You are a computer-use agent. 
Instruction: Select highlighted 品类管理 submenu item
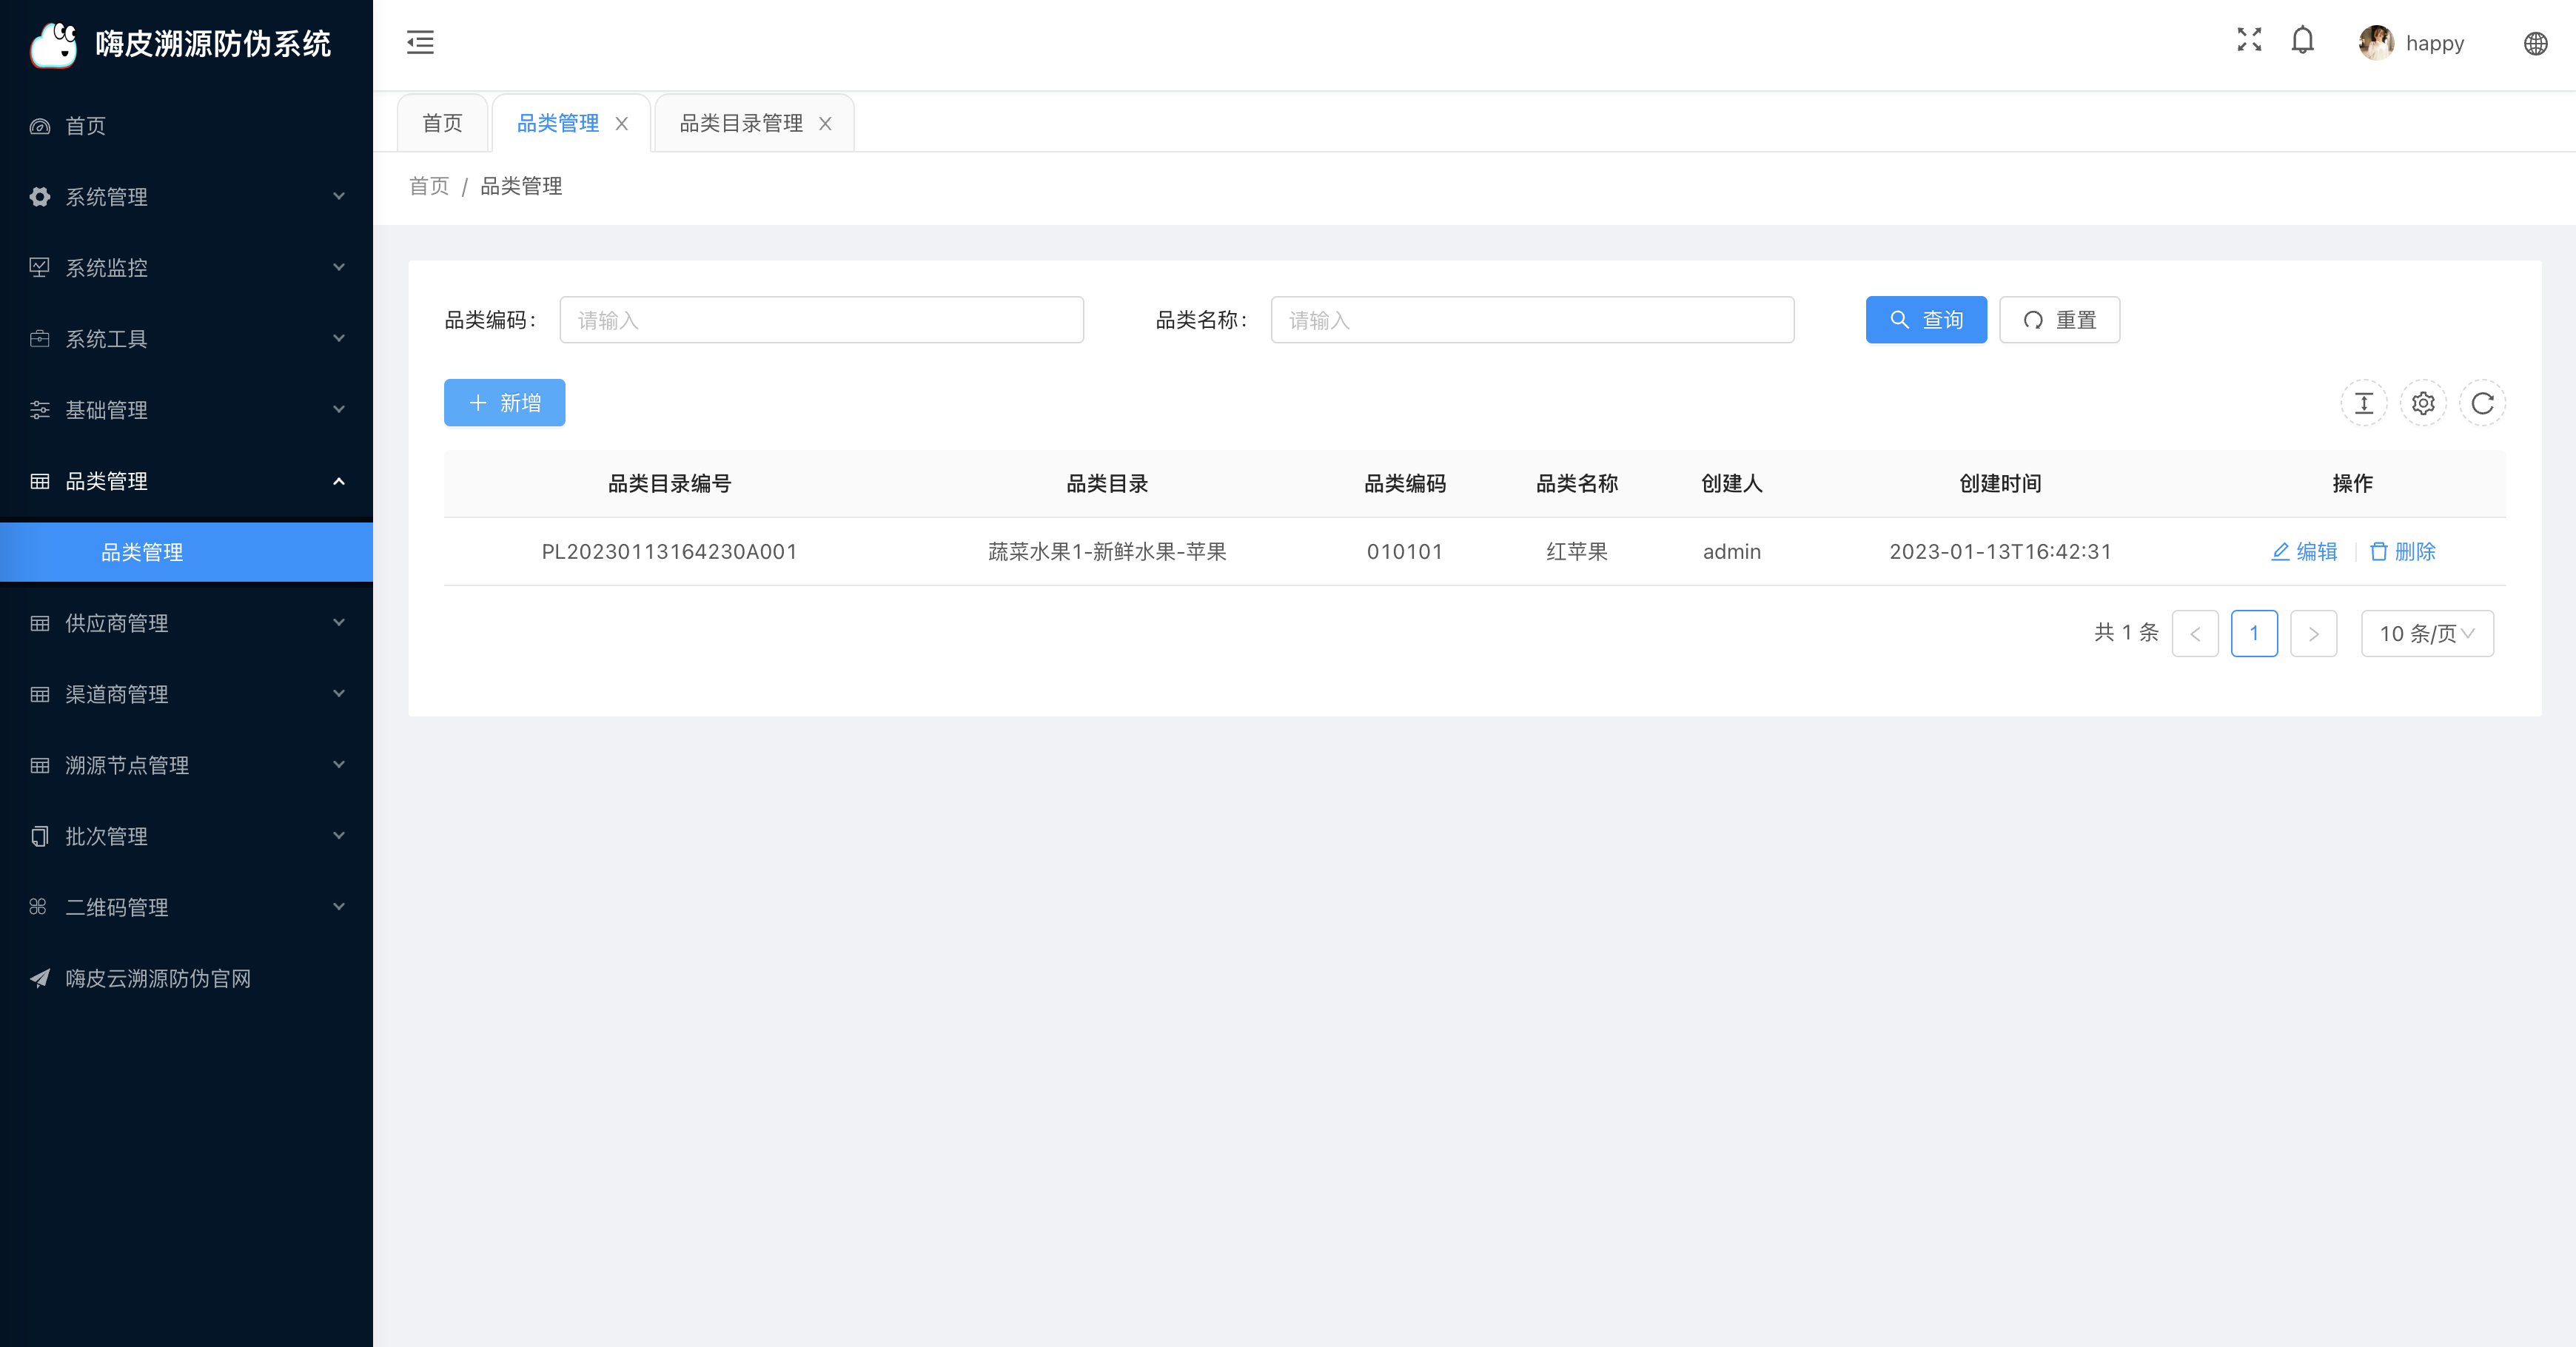[x=186, y=552]
